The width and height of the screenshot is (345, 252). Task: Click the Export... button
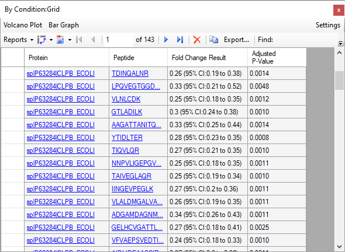click(x=236, y=40)
